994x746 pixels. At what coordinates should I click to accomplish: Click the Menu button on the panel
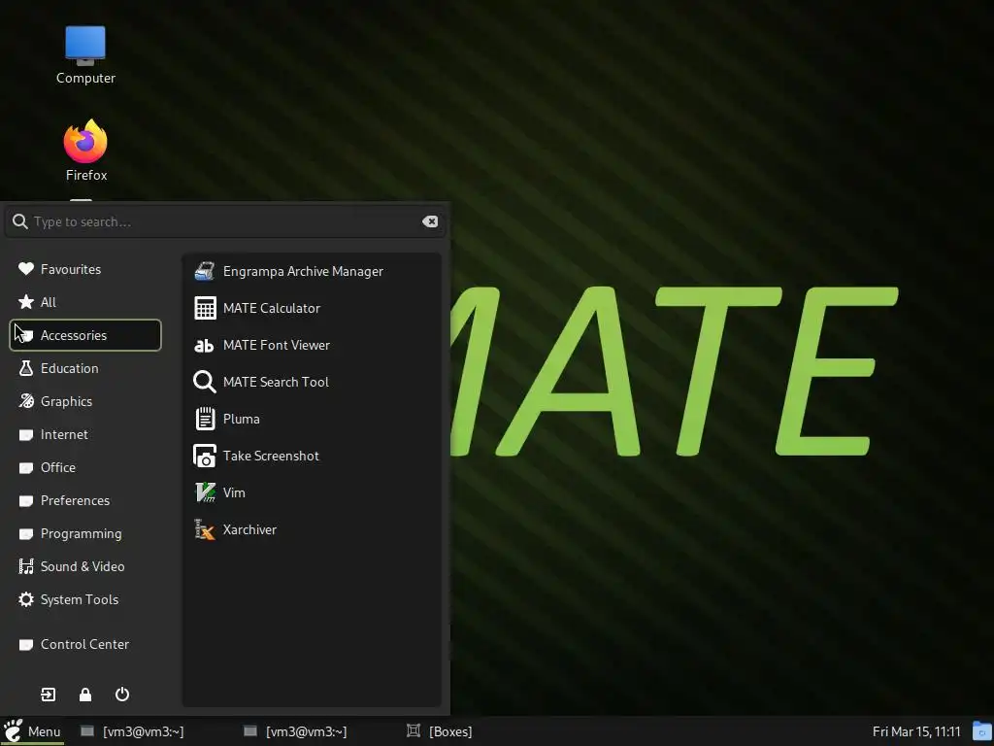[x=32, y=731]
